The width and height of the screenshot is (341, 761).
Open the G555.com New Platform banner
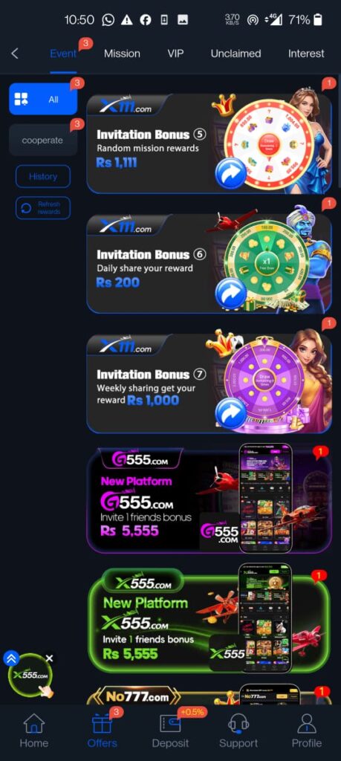(209, 500)
